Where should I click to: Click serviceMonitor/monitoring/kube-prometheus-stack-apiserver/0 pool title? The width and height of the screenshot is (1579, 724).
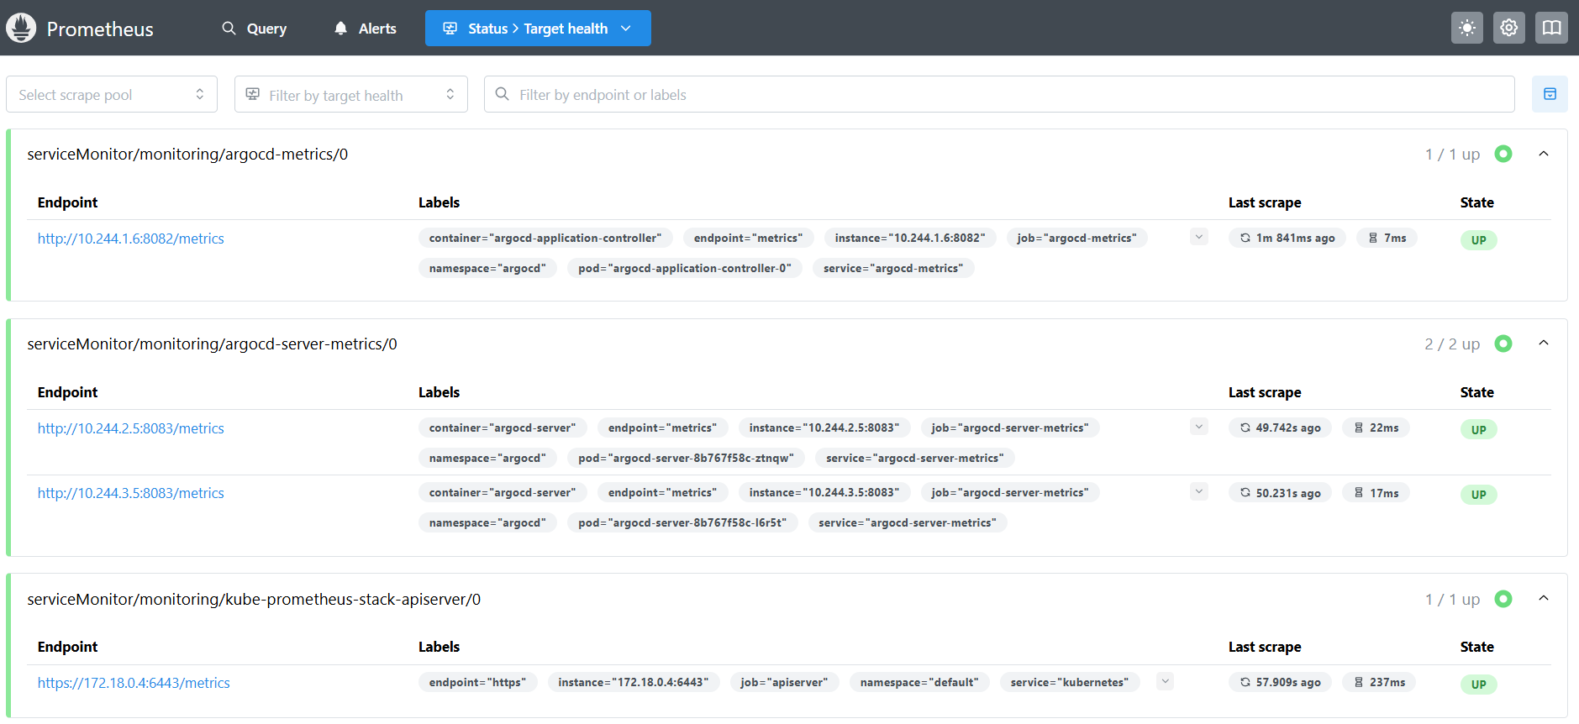[x=254, y=599]
